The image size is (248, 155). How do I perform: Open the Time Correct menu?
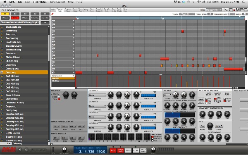(x=57, y=2)
